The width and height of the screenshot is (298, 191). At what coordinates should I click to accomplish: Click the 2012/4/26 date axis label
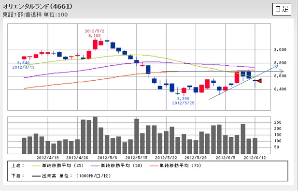click(x=77, y=158)
